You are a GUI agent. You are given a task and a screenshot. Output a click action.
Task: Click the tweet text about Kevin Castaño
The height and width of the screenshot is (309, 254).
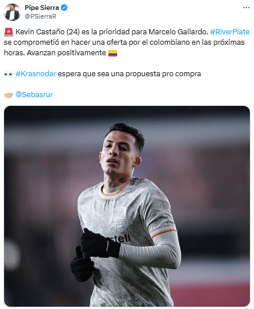pyautogui.click(x=127, y=42)
